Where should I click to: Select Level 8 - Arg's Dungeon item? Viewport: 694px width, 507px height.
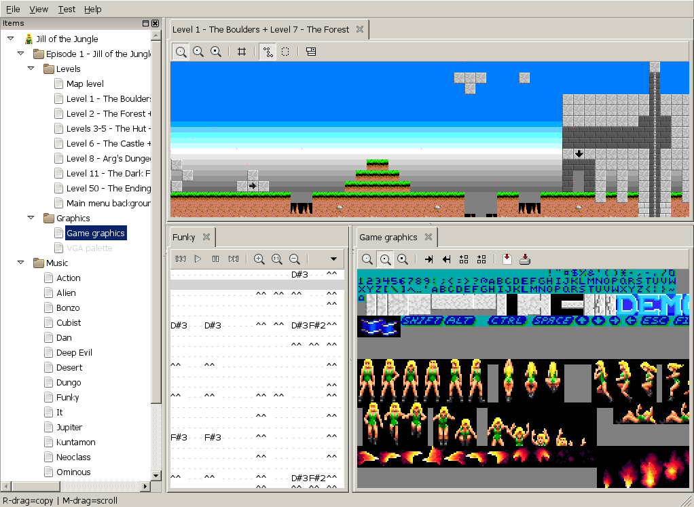109,158
